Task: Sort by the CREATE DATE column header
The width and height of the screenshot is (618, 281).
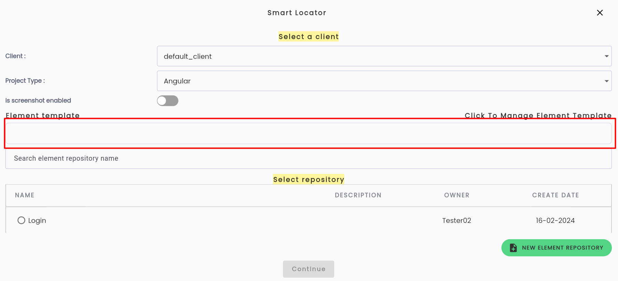Action: click(556, 195)
